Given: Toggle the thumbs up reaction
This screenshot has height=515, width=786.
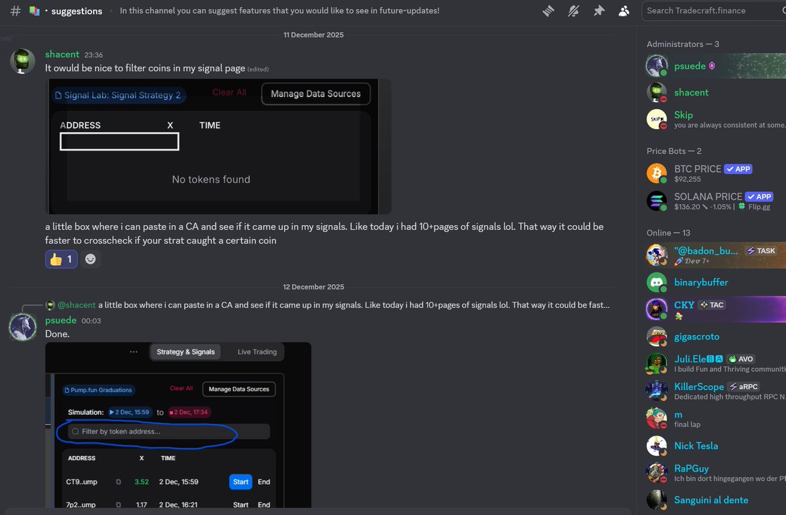Looking at the screenshot, I should pyautogui.click(x=62, y=259).
